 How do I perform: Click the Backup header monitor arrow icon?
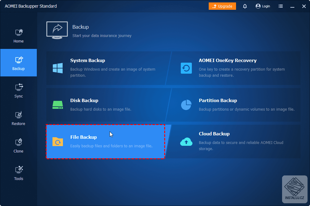tap(57, 30)
